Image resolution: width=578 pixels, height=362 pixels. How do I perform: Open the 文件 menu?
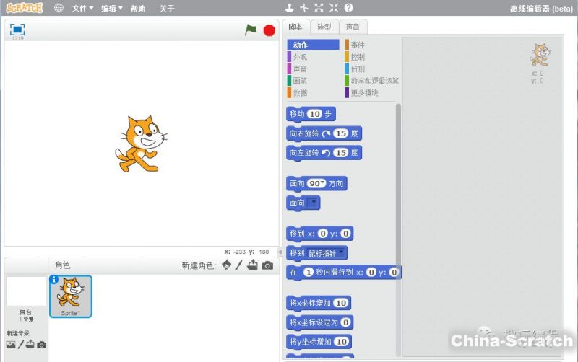click(82, 9)
